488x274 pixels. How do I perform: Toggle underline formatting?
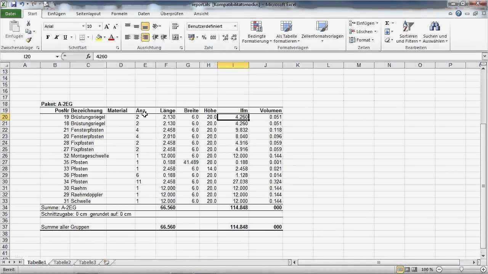[64, 37]
